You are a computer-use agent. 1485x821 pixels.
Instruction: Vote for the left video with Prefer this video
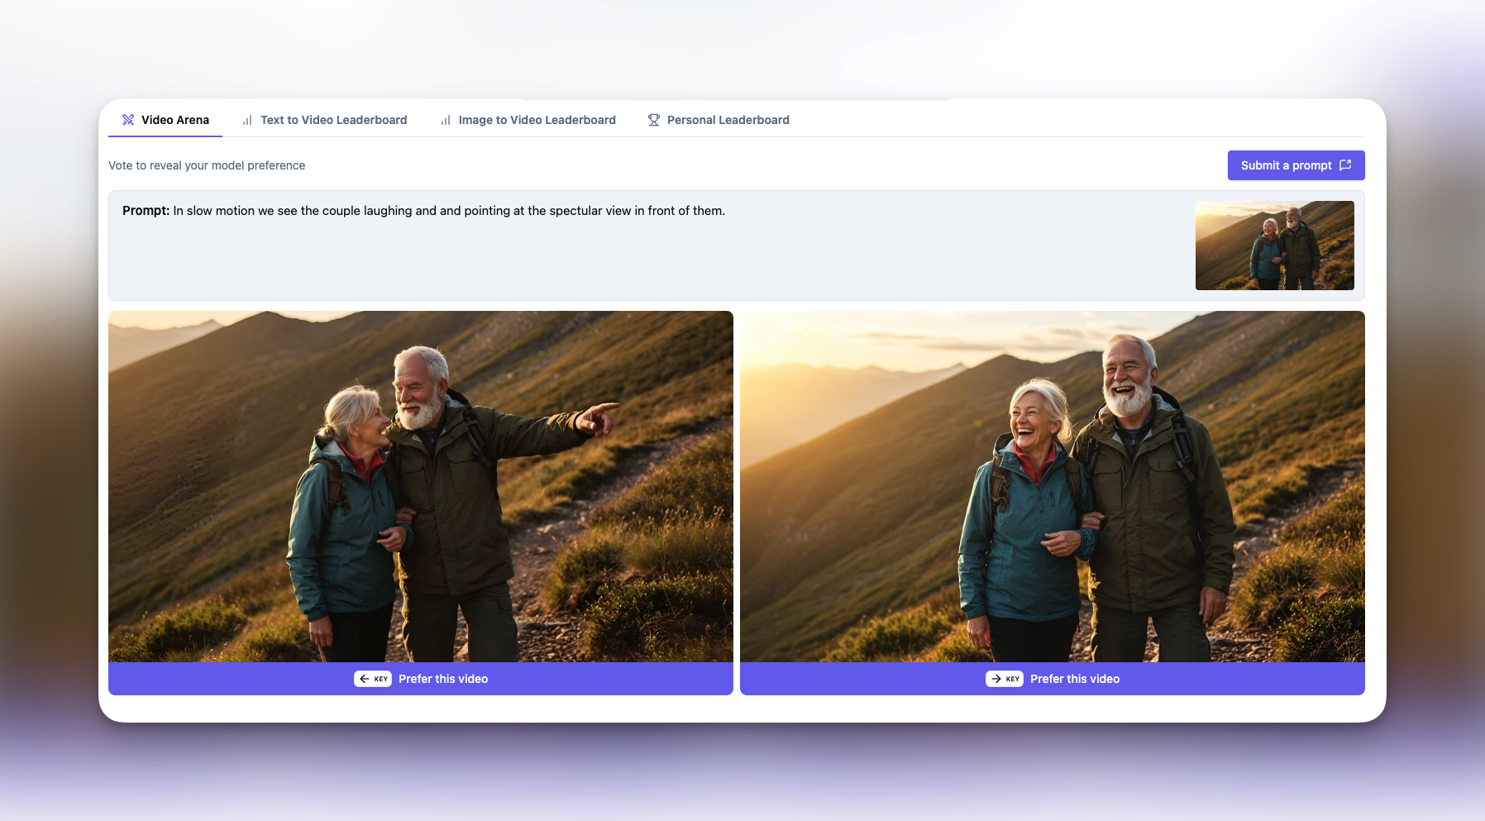coord(421,679)
